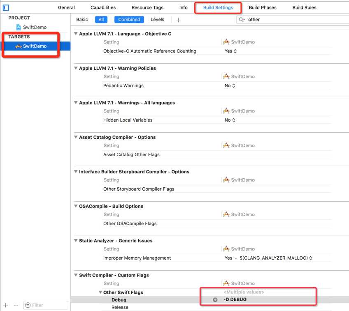Click the add target plus icon

[6, 305]
